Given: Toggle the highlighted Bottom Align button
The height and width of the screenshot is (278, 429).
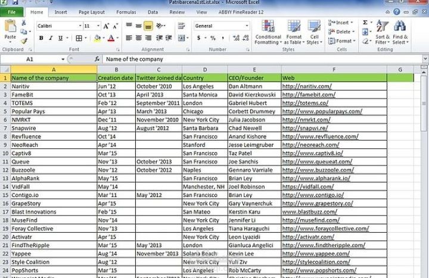Looking at the screenshot, I should 148,26.
